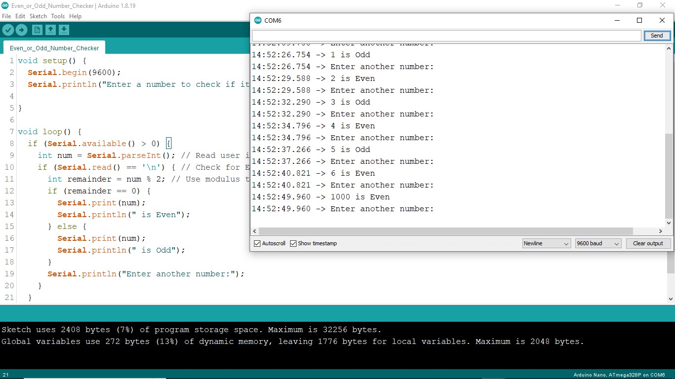Select the Even_or_Odd_Number_Checker tab

54,48
